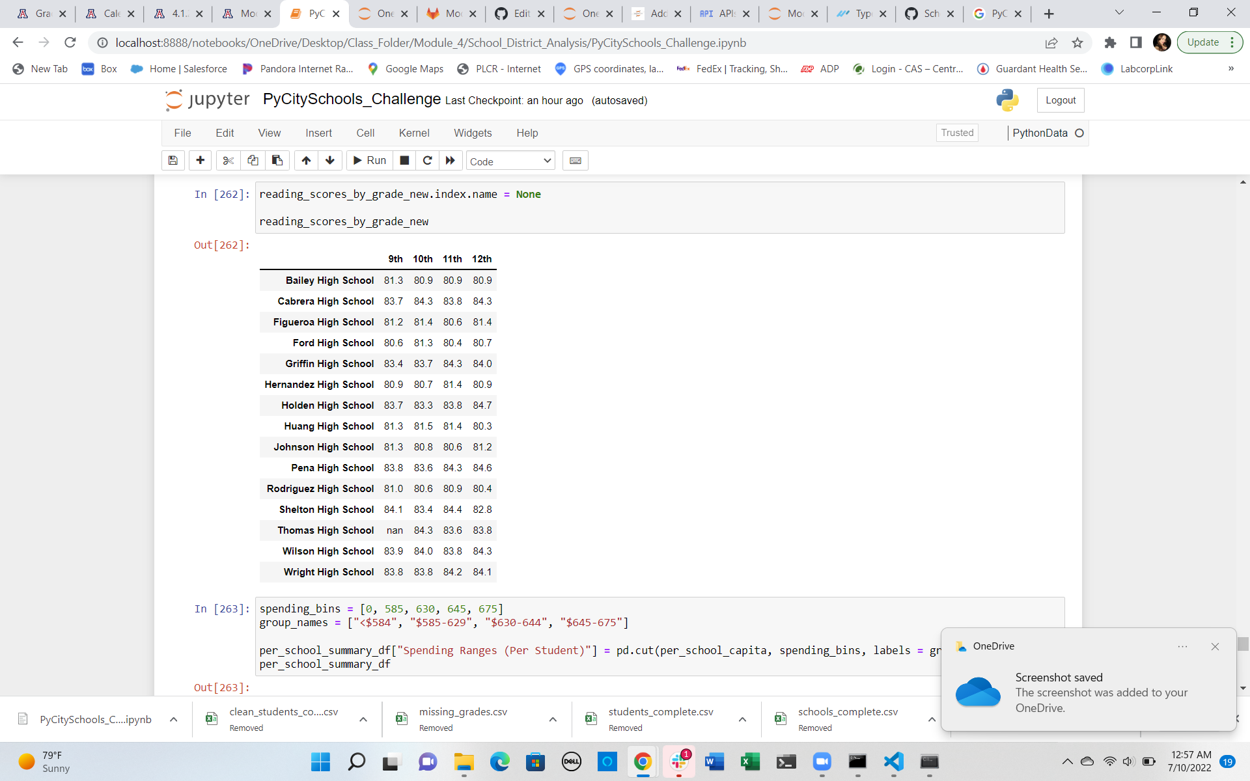Insert a new cell below
This screenshot has height=781, width=1250.
(x=200, y=161)
